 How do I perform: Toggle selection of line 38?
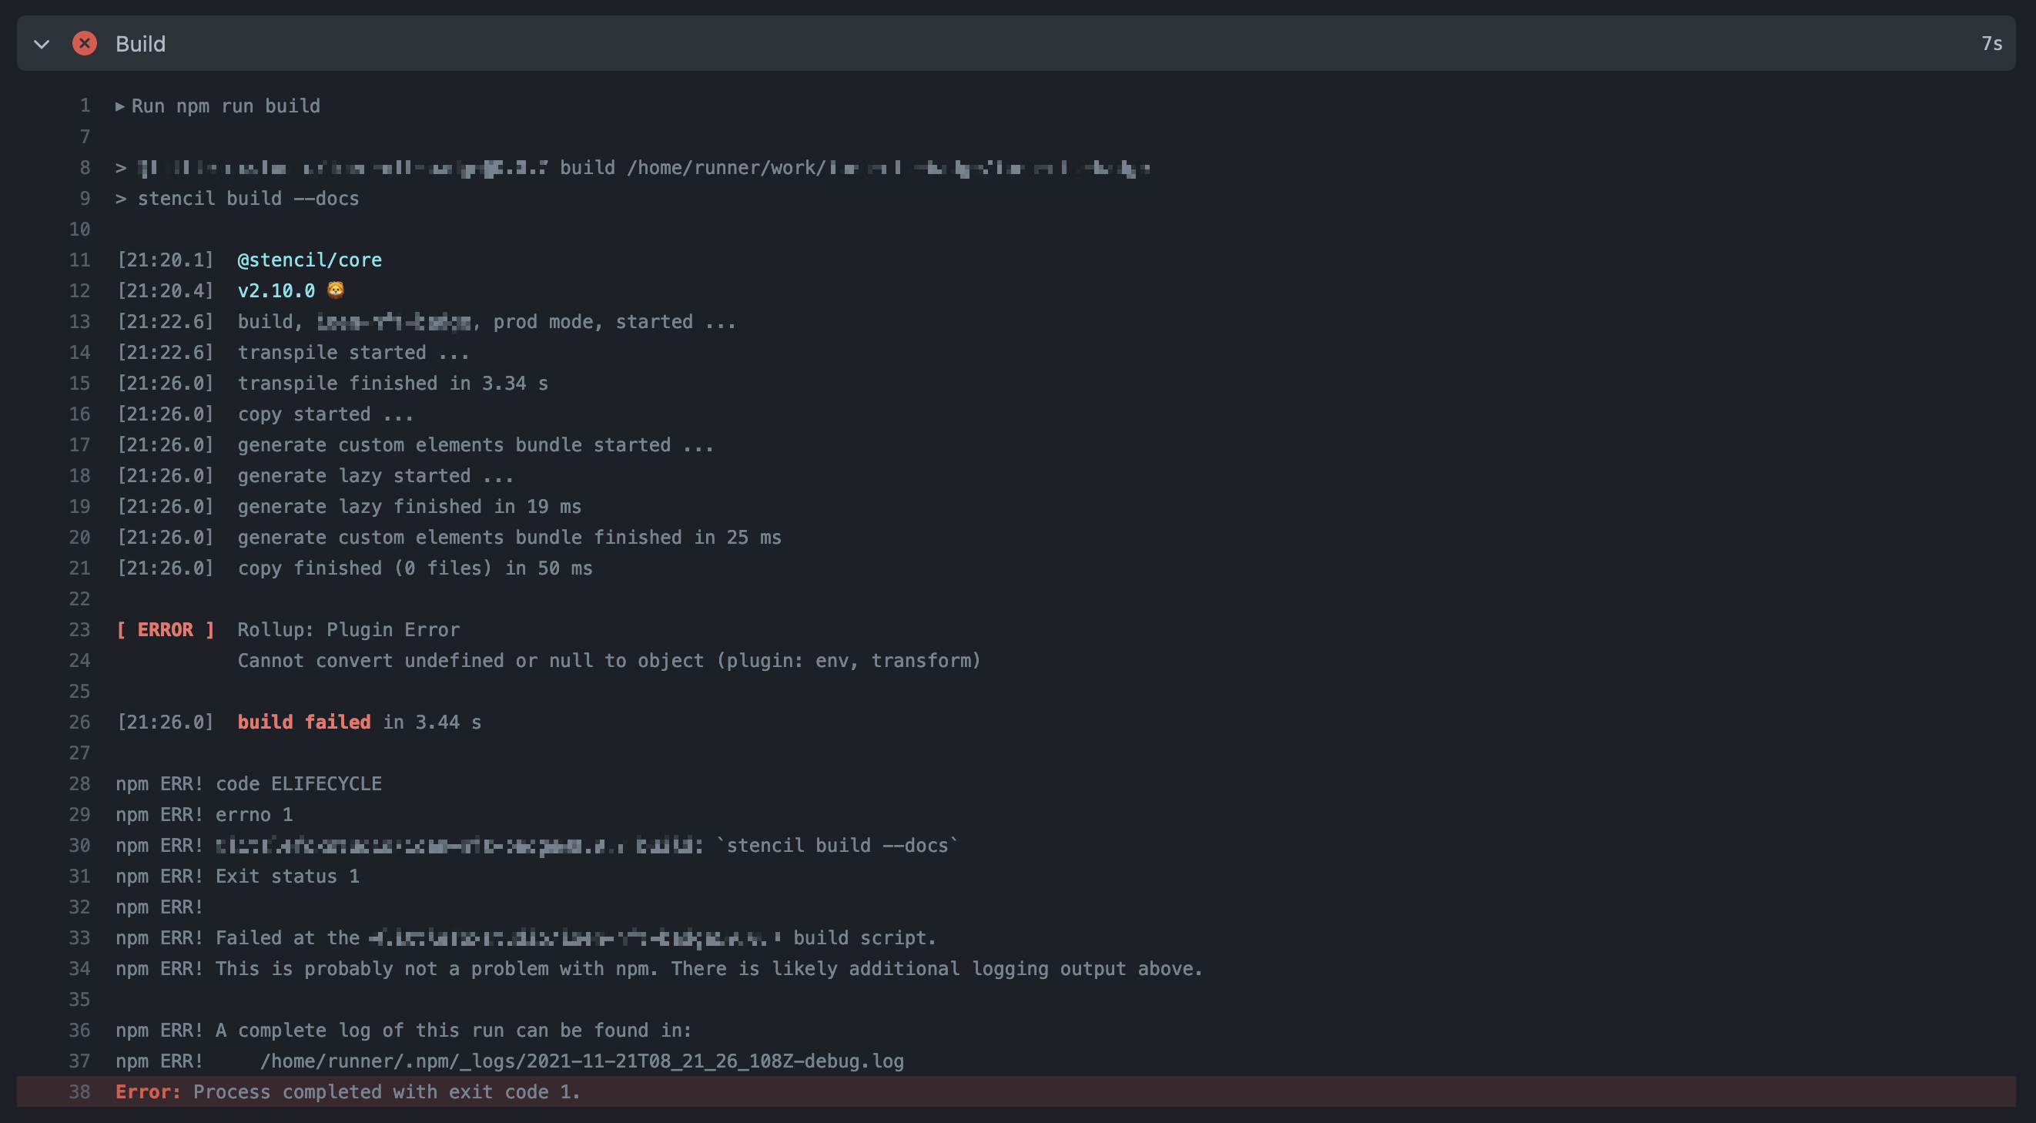[x=79, y=1091]
